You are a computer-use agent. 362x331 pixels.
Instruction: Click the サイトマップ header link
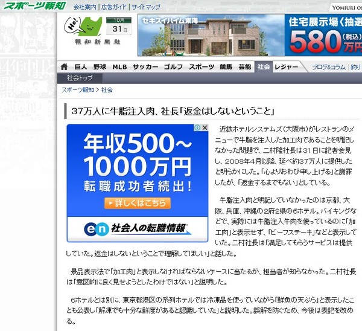point(146,7)
